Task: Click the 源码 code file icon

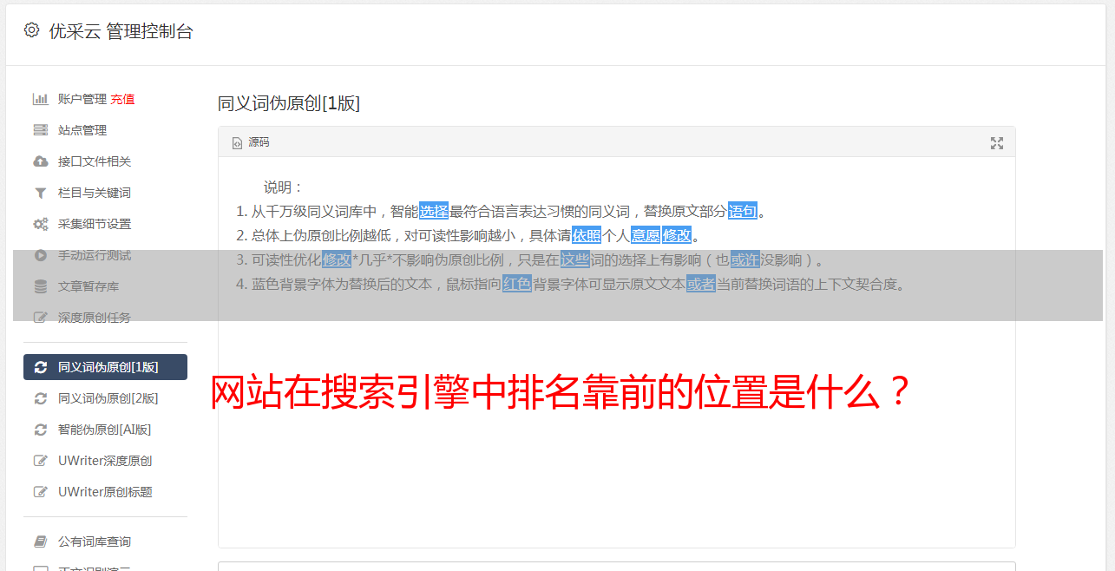Action: [x=237, y=143]
